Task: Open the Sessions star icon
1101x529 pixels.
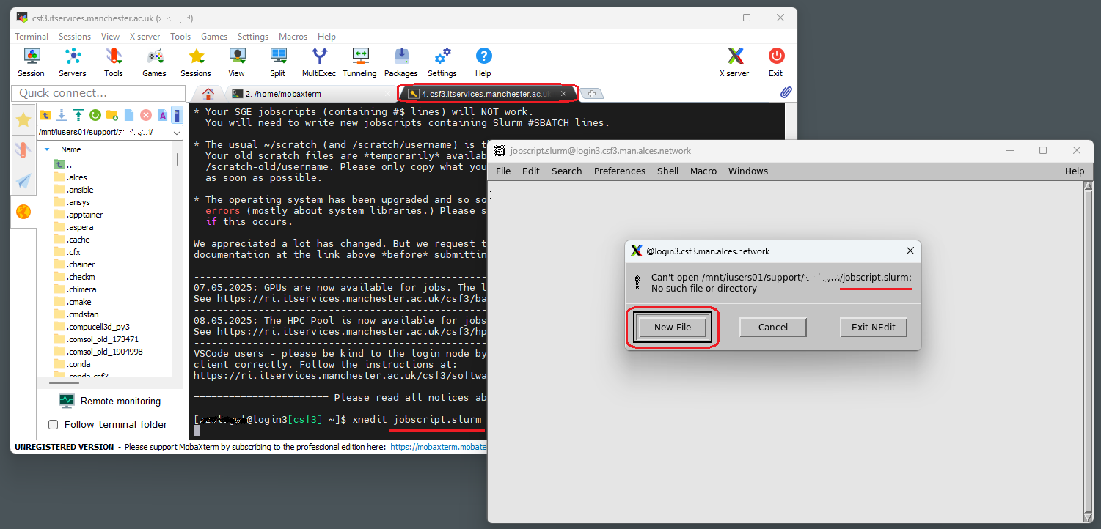Action: tap(195, 62)
